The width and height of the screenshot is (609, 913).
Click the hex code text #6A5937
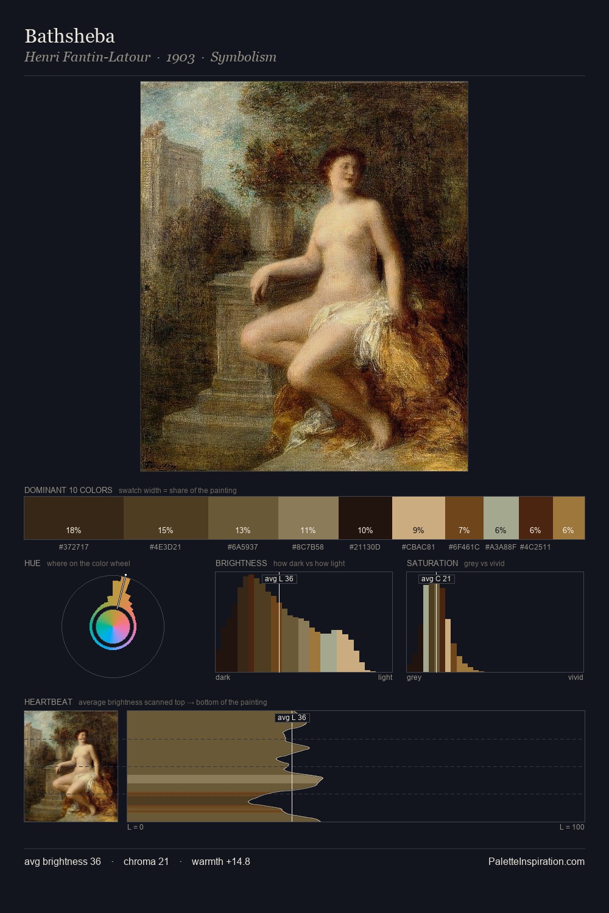tap(243, 547)
